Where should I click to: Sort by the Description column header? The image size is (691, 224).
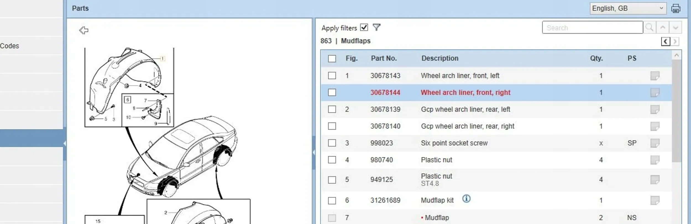point(440,58)
